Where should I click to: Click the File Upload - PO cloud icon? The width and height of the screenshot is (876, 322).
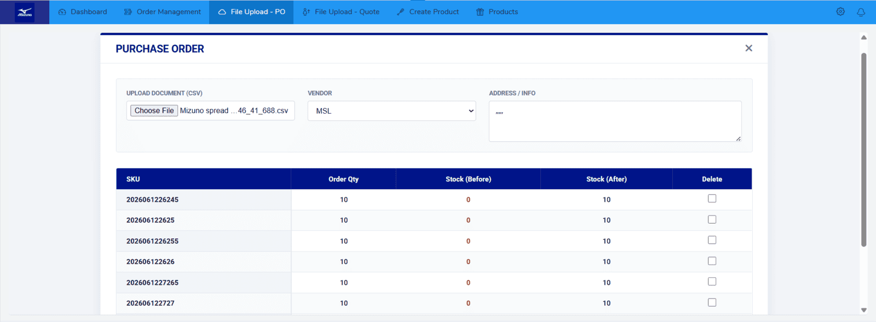[222, 12]
